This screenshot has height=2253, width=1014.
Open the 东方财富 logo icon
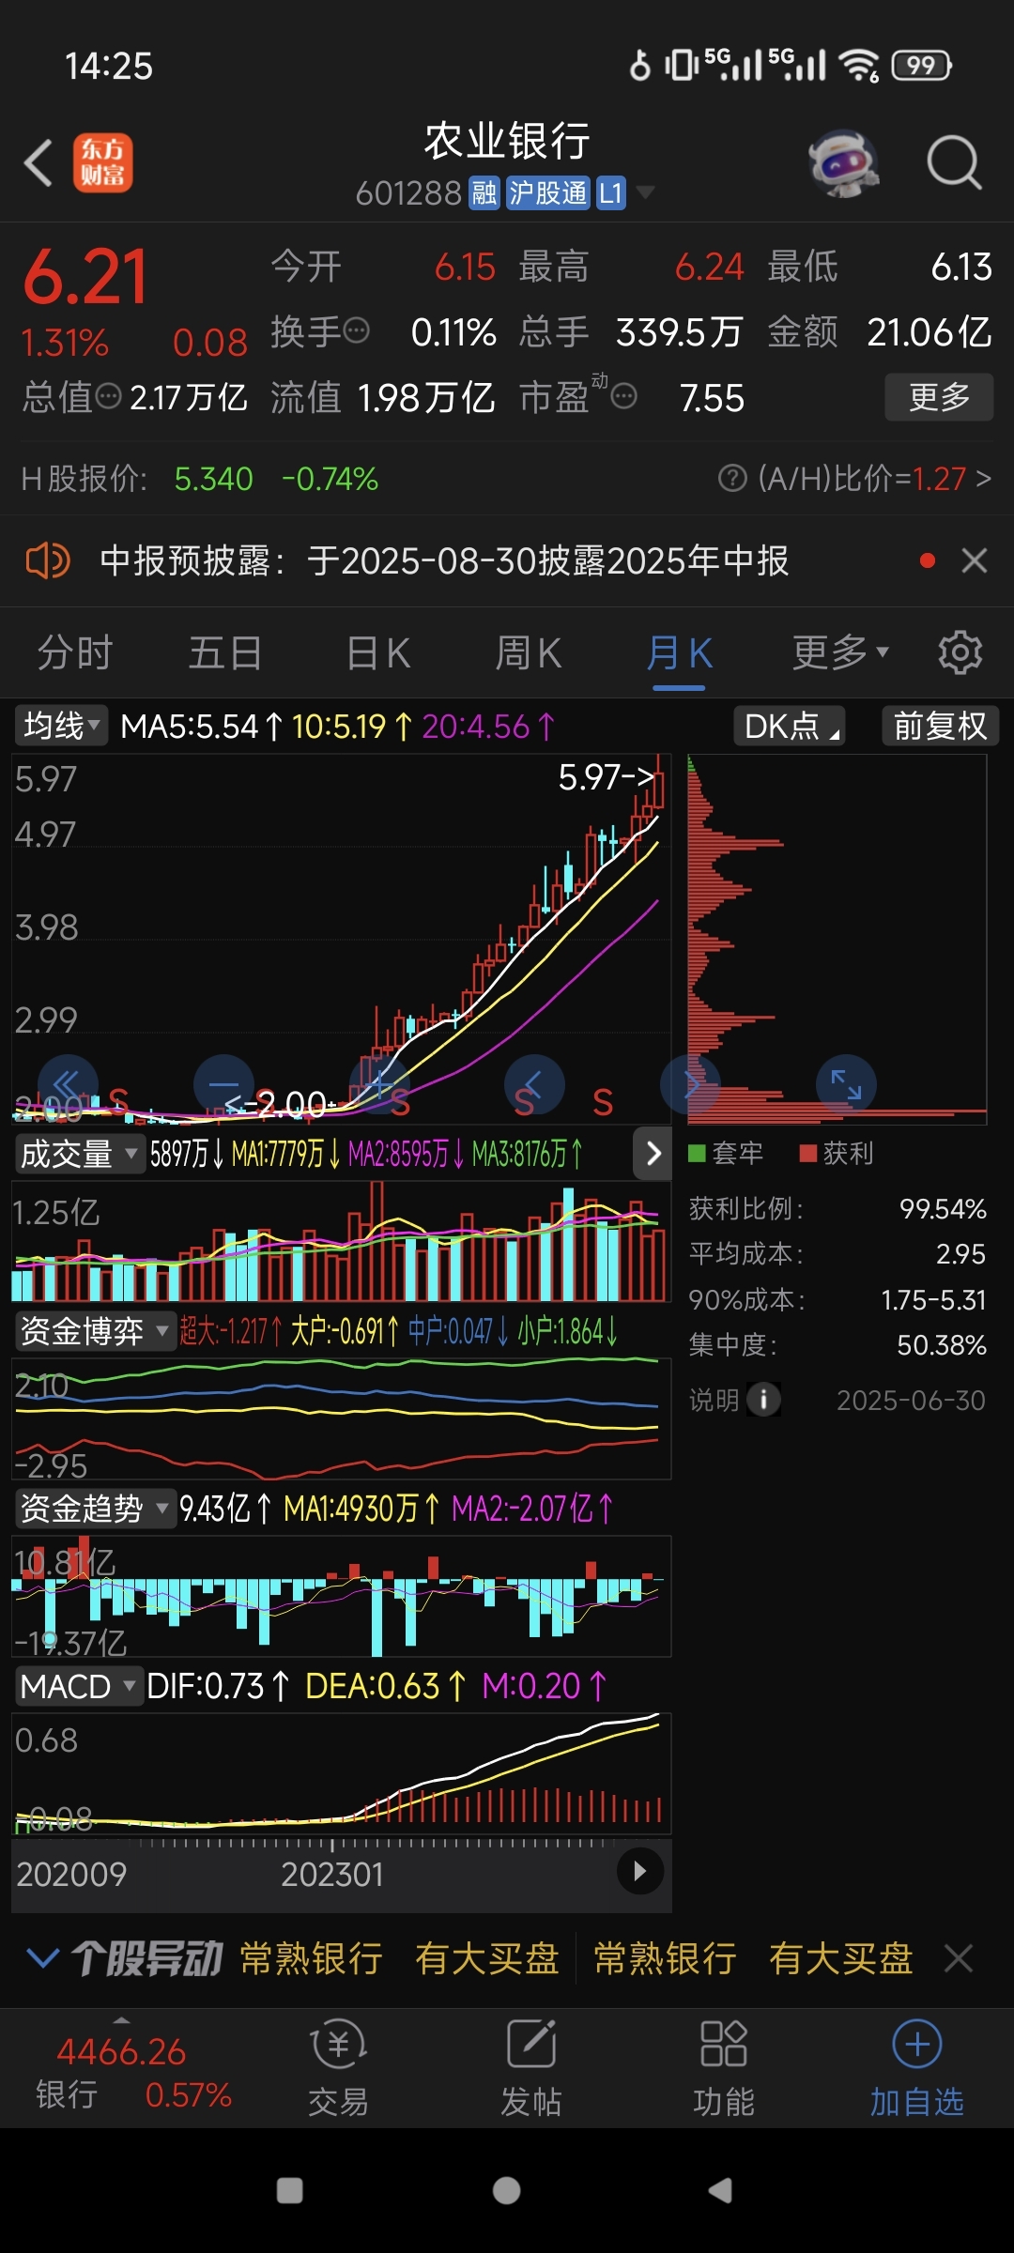pos(103,162)
